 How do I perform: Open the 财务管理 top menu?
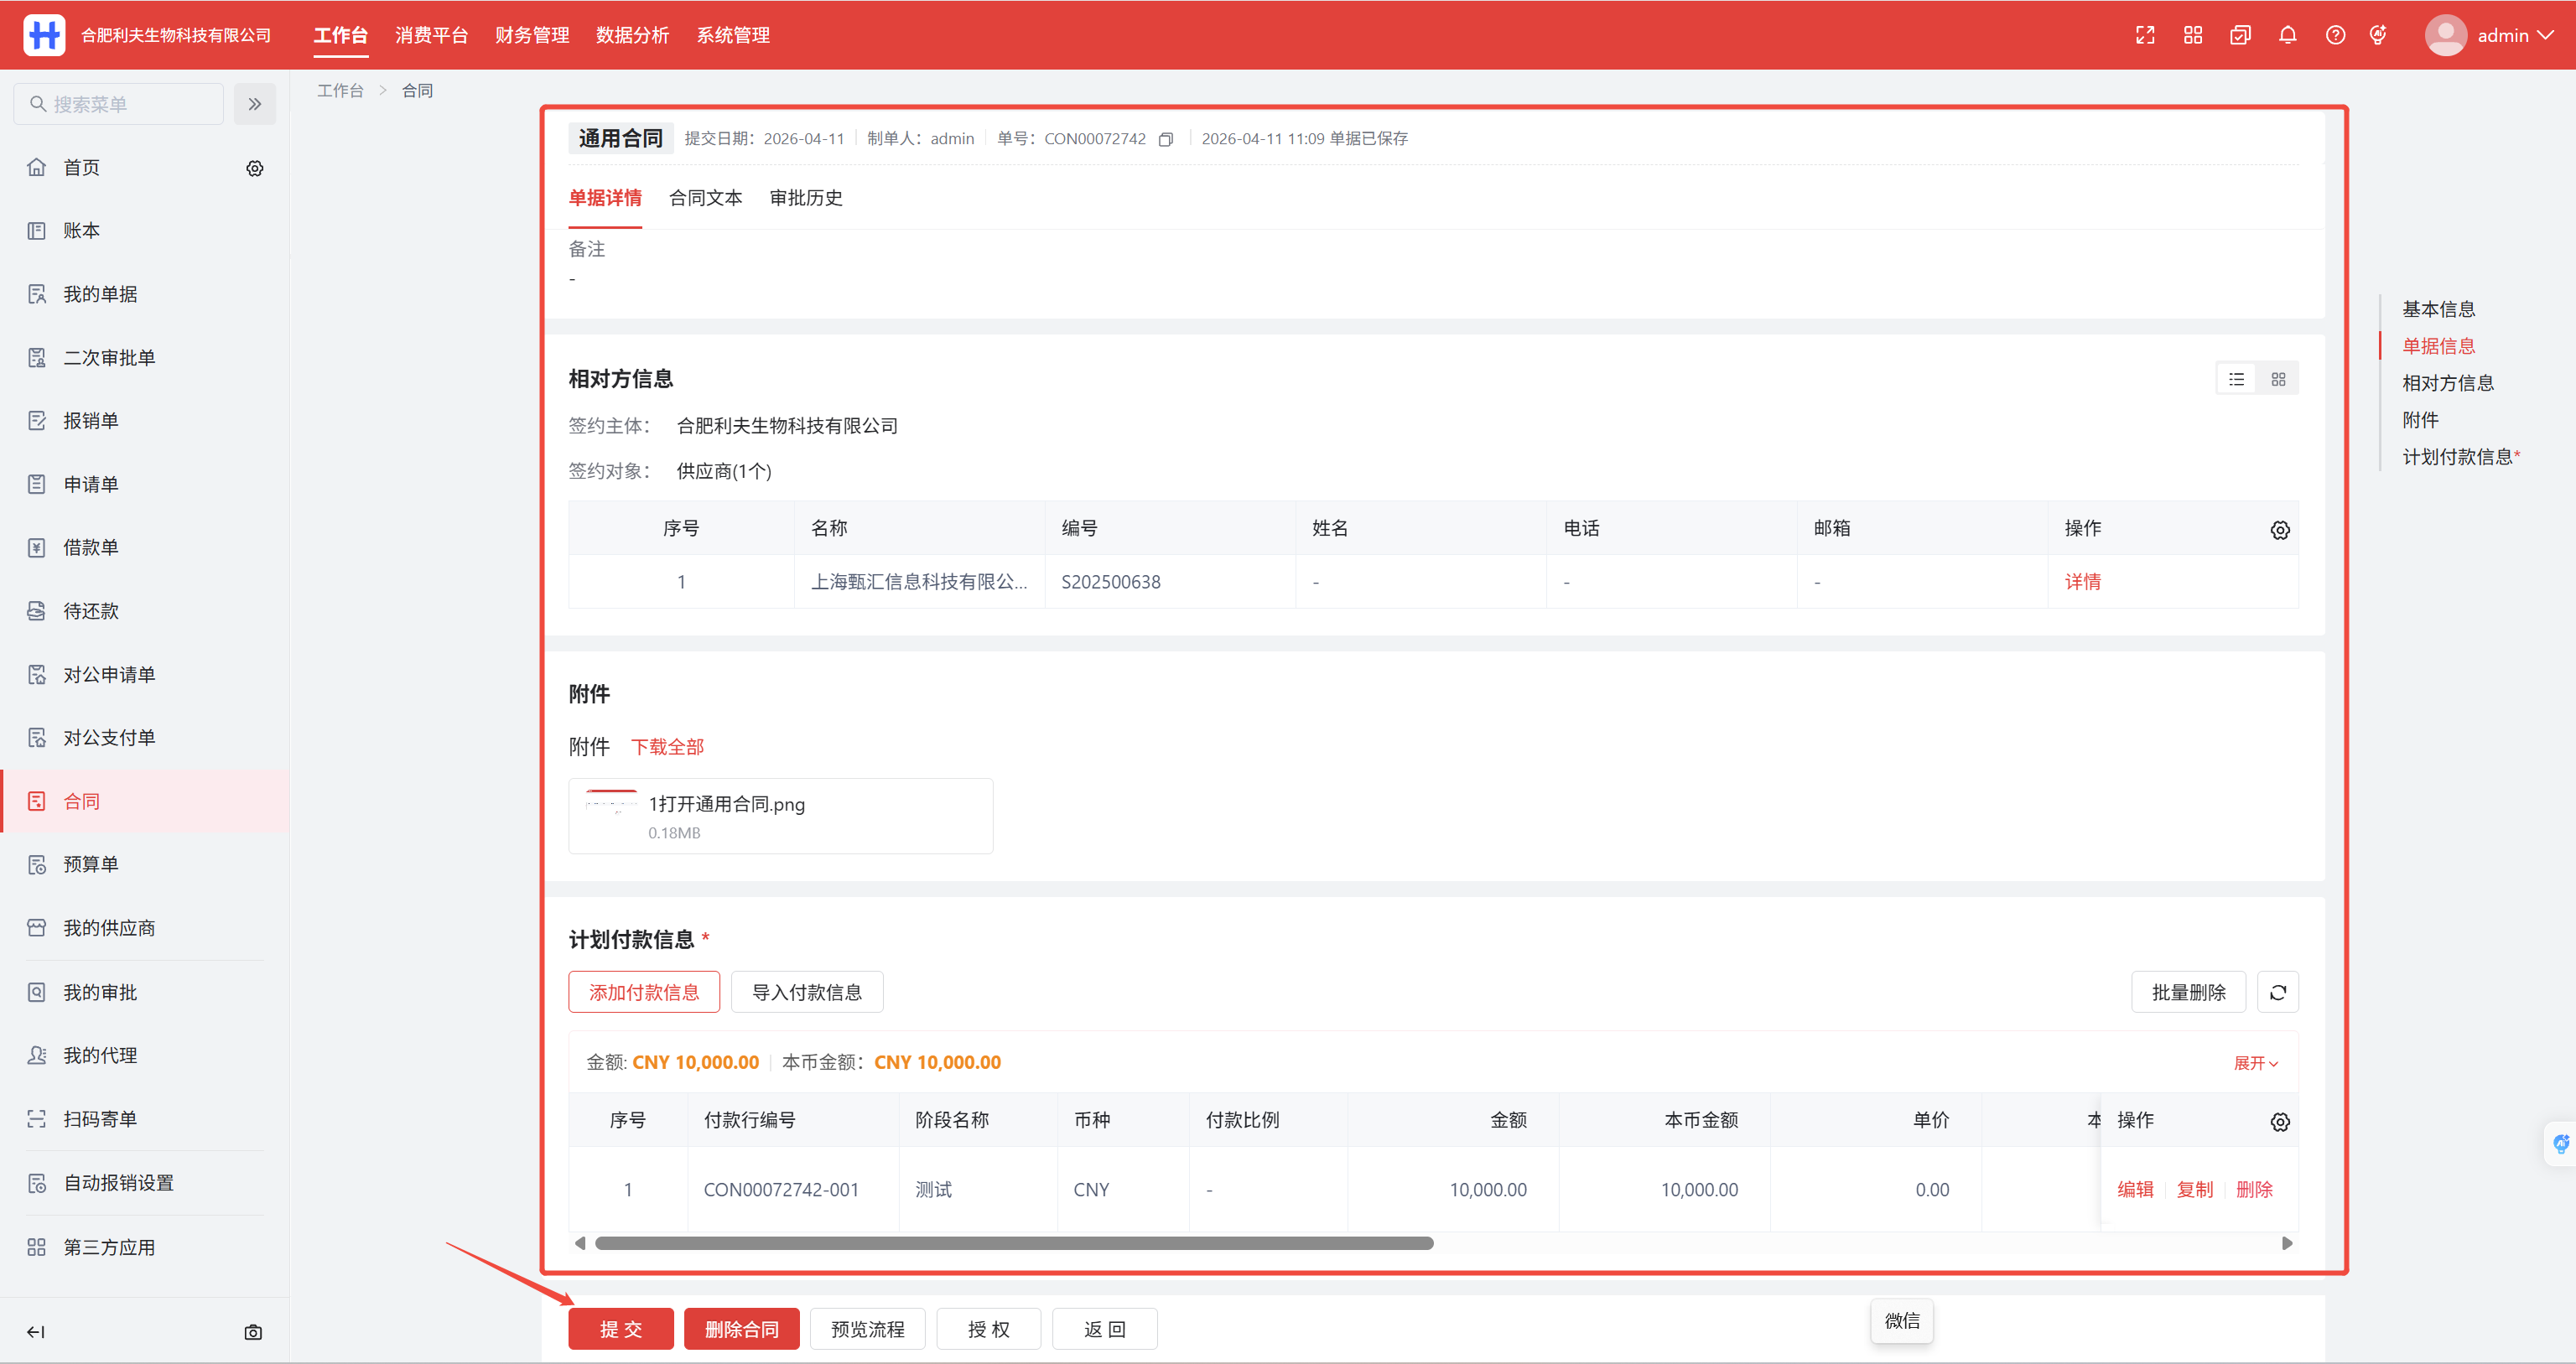pos(531,35)
